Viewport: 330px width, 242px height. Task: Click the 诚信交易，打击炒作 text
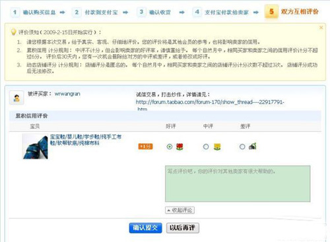(173, 94)
